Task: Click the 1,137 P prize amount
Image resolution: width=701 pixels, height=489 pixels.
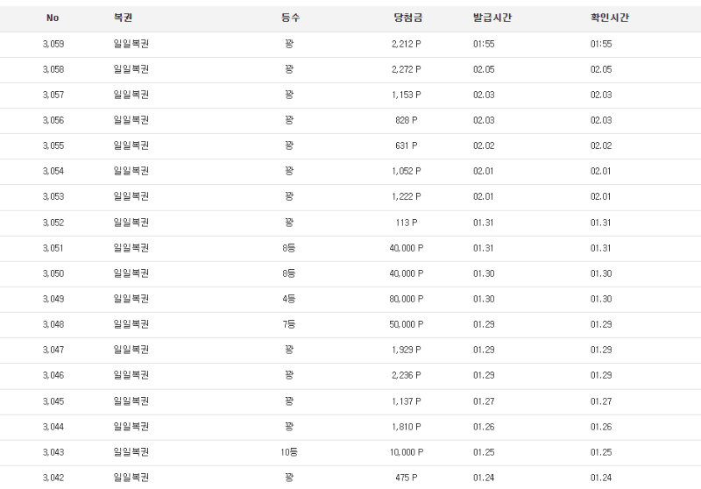Action: point(407,401)
